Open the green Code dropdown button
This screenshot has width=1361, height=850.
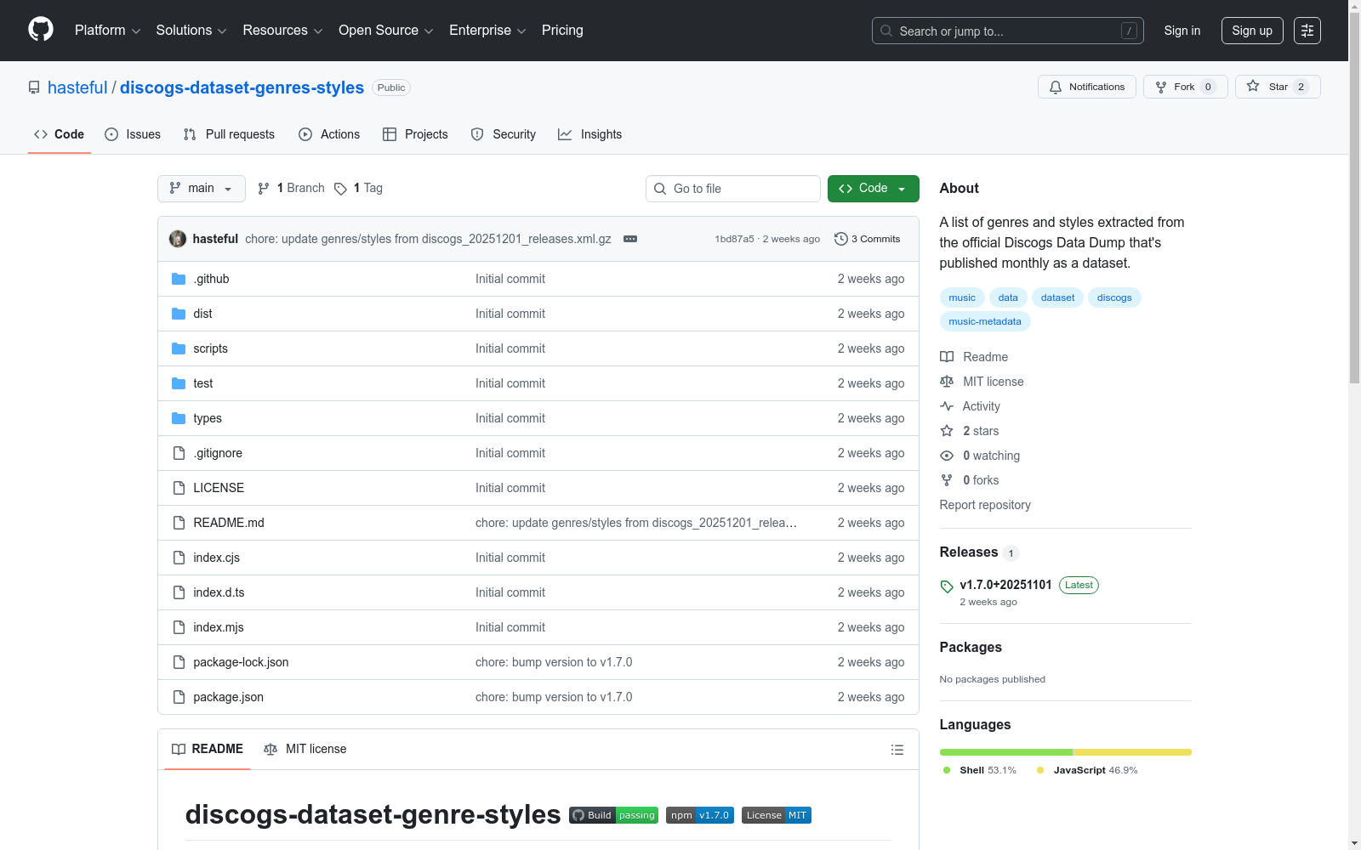pos(873,189)
